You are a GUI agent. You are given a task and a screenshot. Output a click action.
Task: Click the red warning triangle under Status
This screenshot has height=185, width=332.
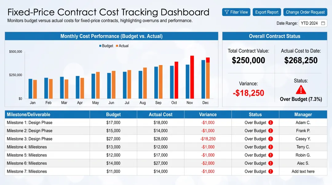point(301,90)
